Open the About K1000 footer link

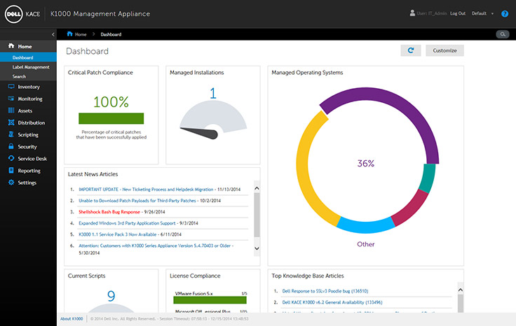72,319
